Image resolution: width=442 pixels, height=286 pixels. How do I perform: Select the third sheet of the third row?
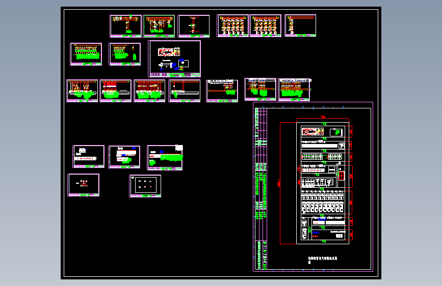point(149,91)
